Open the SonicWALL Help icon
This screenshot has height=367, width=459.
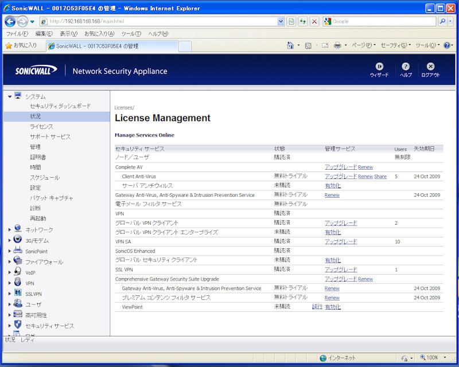tap(406, 67)
